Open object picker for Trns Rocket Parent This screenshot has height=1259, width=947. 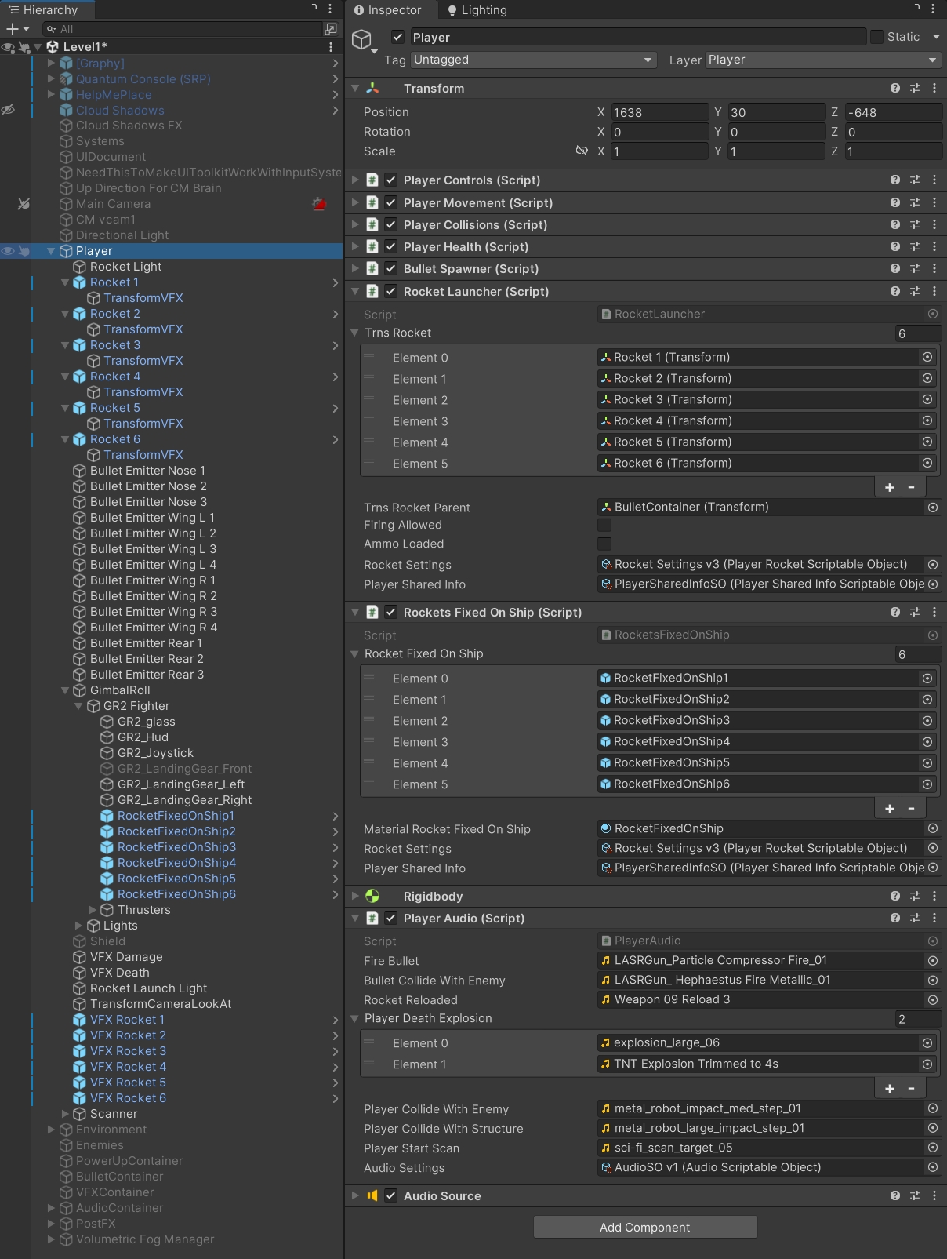pyautogui.click(x=933, y=508)
